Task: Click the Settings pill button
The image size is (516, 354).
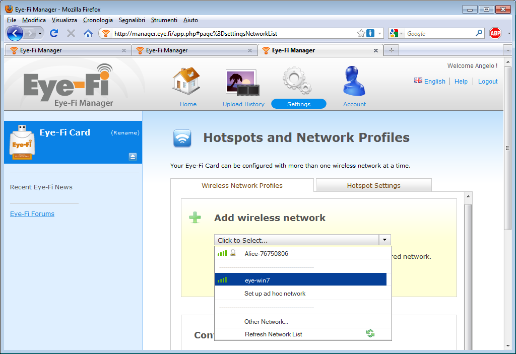Action: (299, 104)
